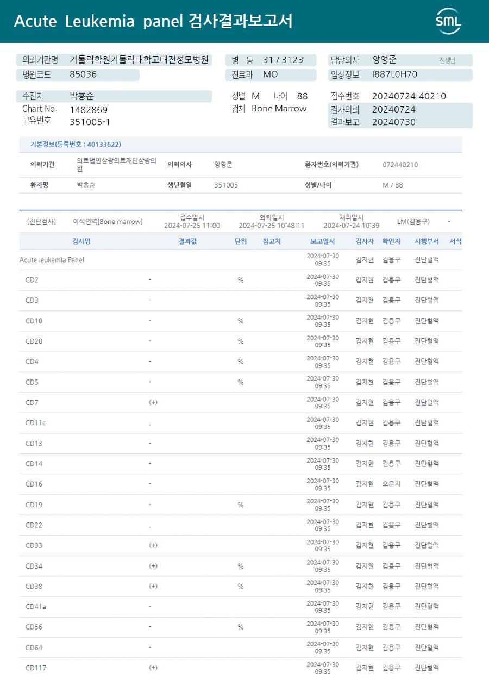Click the 'CD41a' test name
489x691 pixels.
(x=36, y=607)
